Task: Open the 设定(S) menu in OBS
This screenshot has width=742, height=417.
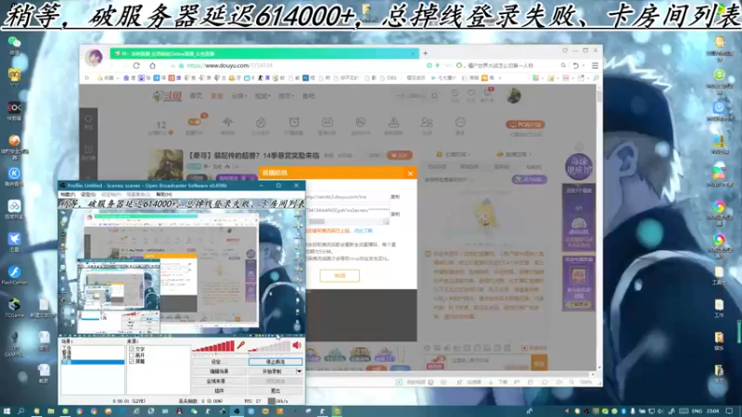Action: pyautogui.click(x=88, y=195)
